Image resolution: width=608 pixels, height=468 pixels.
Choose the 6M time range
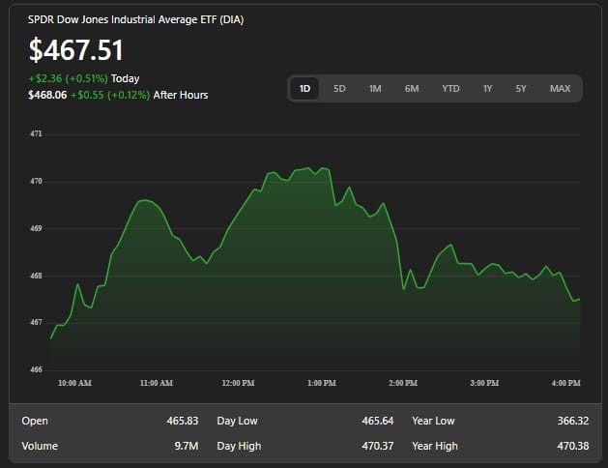tap(412, 89)
